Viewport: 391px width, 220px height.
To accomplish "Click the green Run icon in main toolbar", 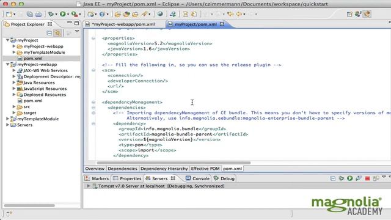I will coord(62,14).
